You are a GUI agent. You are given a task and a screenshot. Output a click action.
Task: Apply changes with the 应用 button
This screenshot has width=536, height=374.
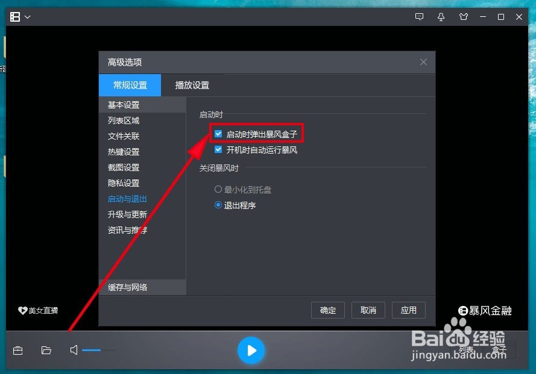pos(409,310)
